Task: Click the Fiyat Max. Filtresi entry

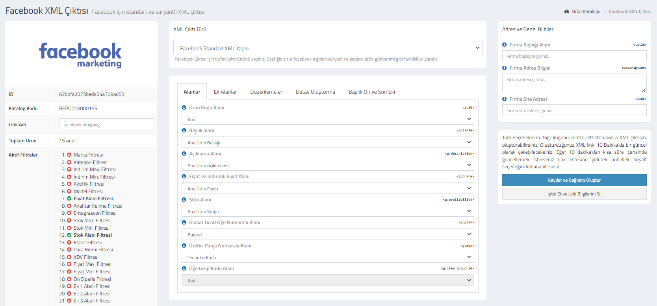Action: [x=92, y=264]
